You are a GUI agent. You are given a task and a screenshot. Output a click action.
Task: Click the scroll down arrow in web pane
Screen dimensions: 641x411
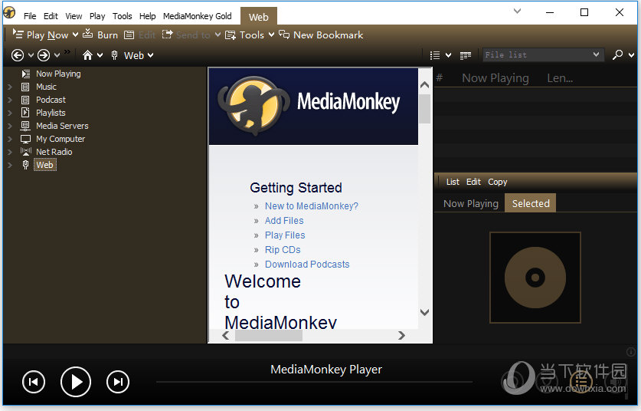[x=425, y=312]
